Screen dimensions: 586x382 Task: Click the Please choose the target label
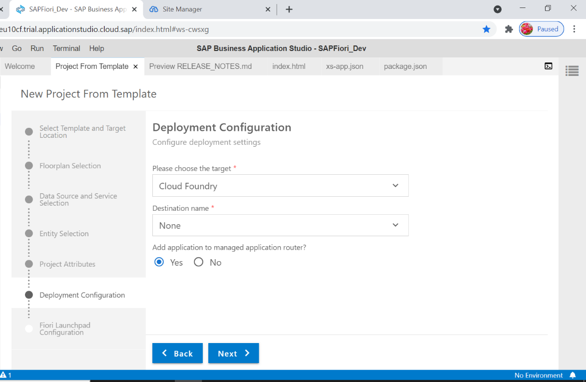pos(192,168)
